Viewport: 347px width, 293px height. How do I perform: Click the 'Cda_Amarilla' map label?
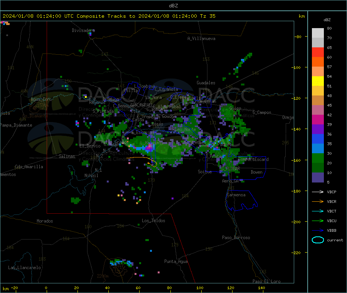point(29,167)
